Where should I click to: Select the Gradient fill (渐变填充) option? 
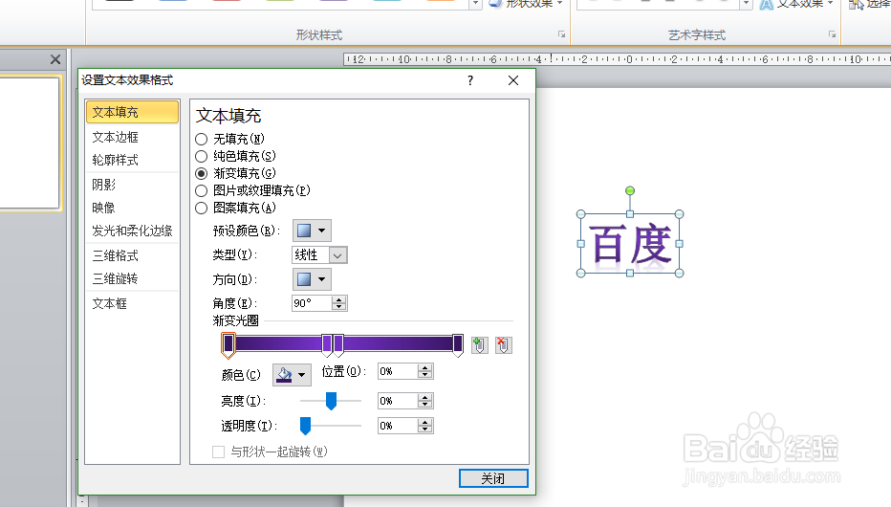point(201,173)
